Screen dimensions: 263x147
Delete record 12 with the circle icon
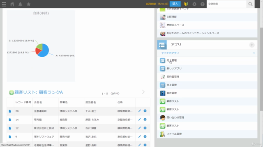[145, 128]
